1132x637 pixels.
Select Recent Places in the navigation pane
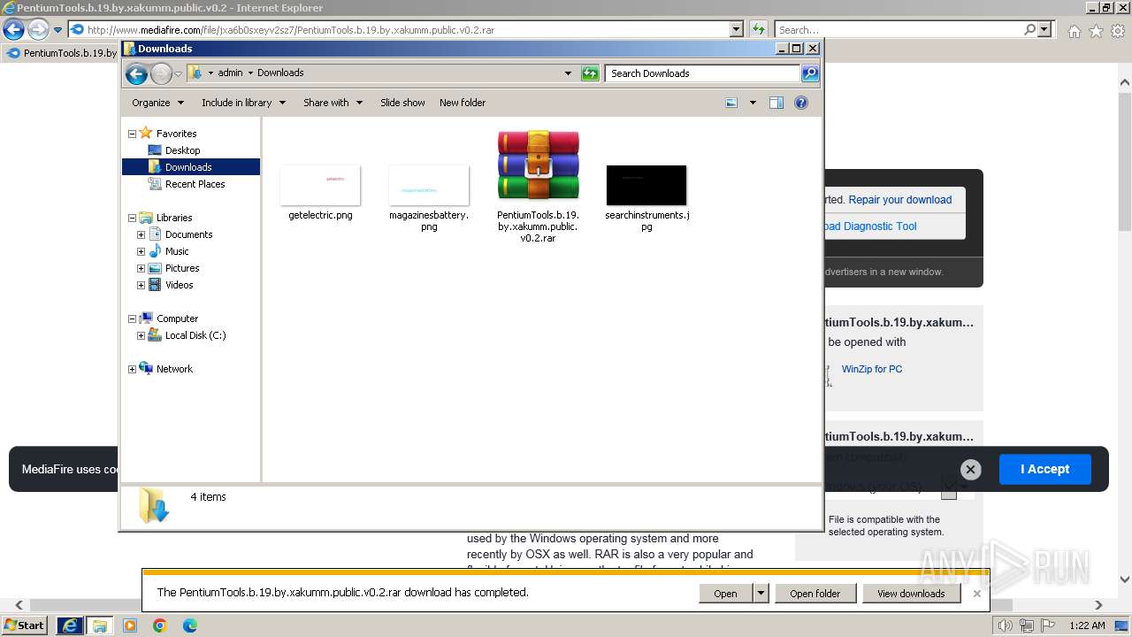pyautogui.click(x=195, y=184)
